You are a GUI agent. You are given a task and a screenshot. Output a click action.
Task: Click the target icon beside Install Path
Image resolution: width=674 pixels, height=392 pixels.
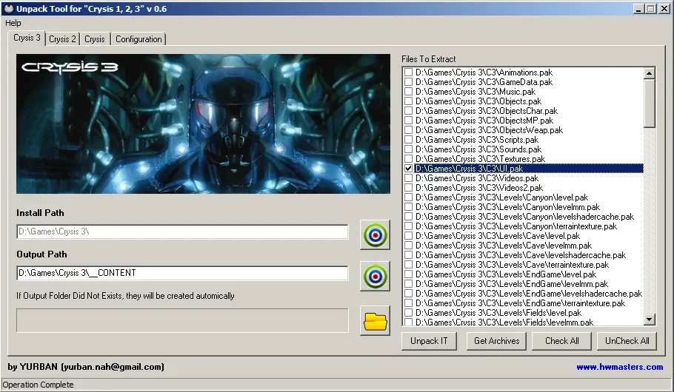[375, 235]
